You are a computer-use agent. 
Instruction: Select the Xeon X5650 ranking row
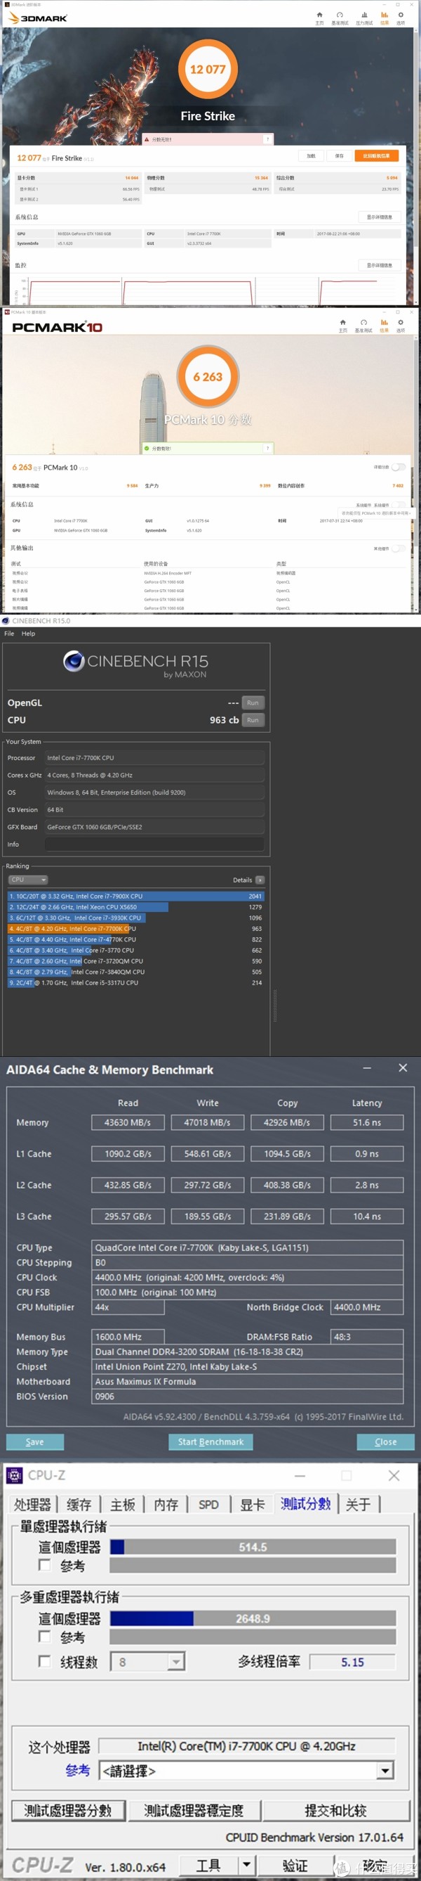coord(136,907)
